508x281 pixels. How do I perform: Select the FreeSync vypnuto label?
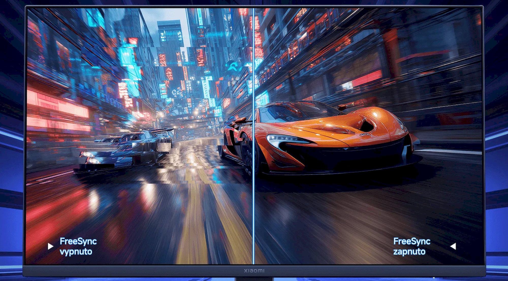click(x=78, y=246)
